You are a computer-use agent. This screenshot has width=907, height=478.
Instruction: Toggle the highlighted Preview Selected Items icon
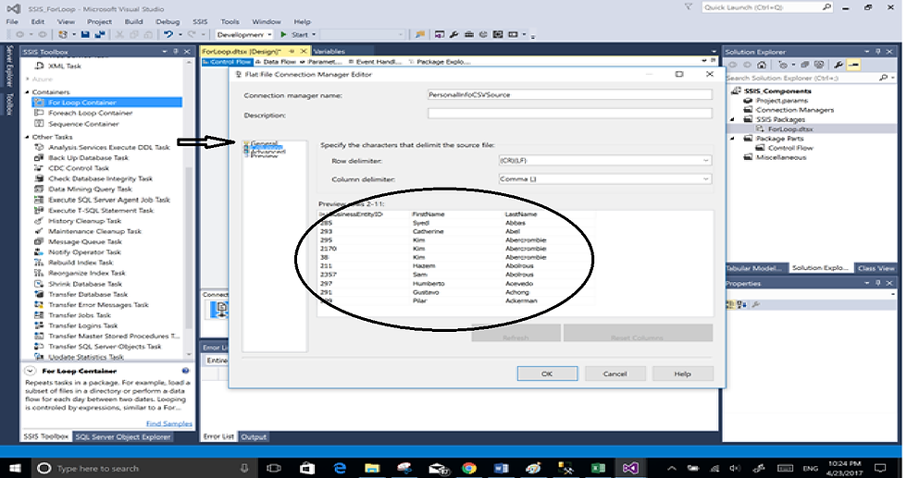[852, 65]
